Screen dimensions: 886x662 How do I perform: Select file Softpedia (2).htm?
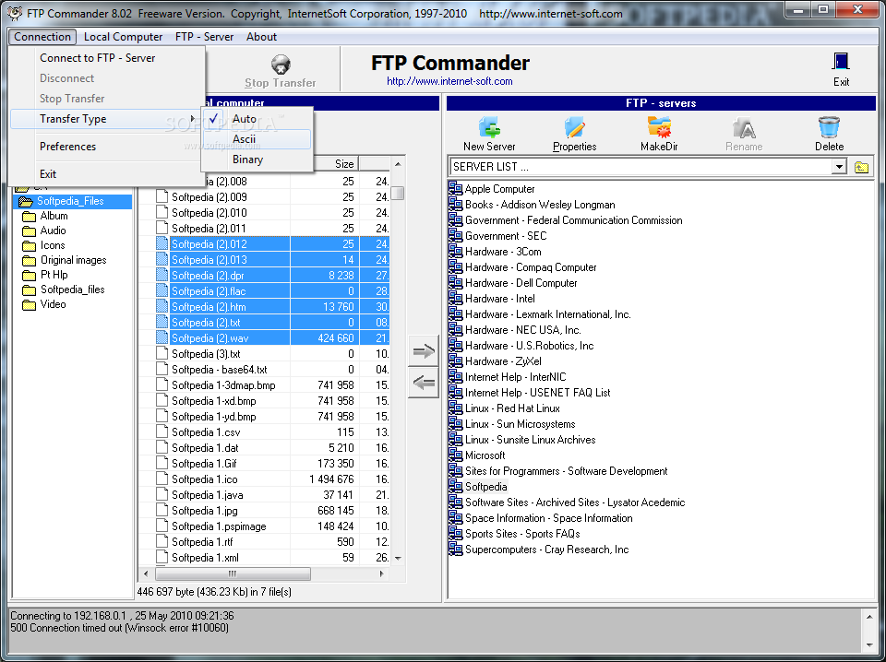[209, 306]
